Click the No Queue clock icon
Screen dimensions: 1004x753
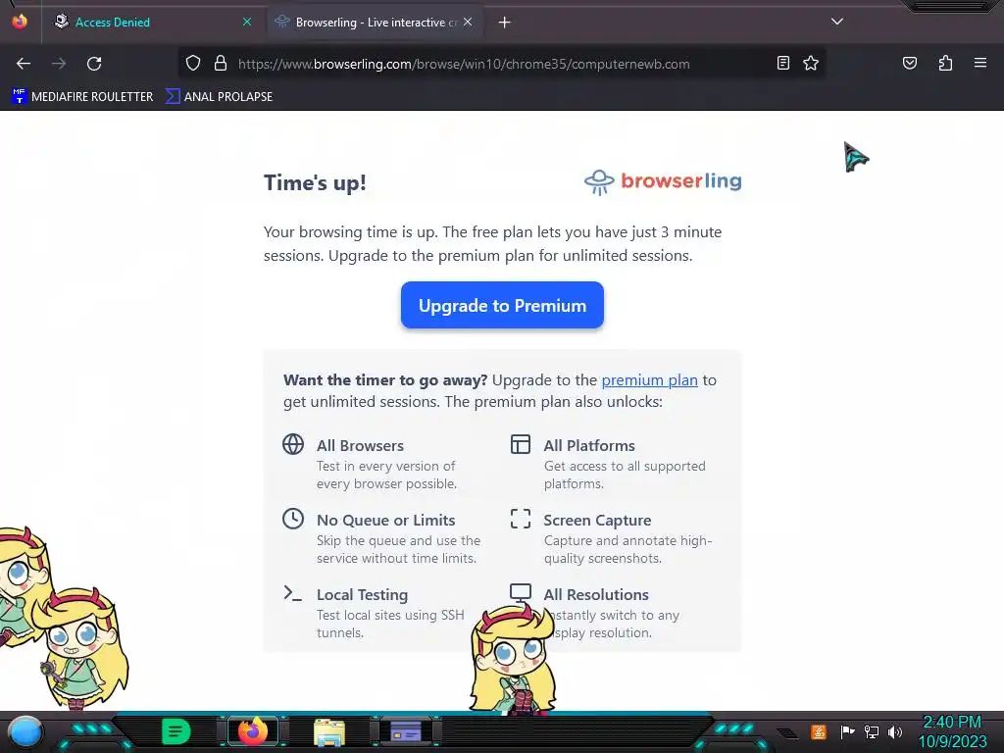[293, 519]
